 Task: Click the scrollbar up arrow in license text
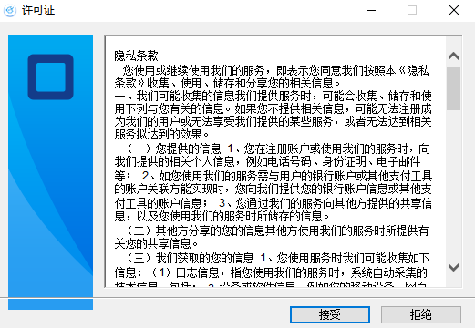(453, 56)
